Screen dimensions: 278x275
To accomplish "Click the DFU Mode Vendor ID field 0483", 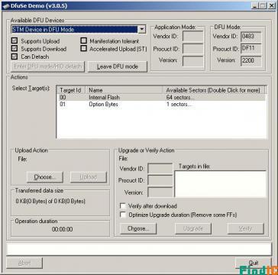I will [251, 37].
